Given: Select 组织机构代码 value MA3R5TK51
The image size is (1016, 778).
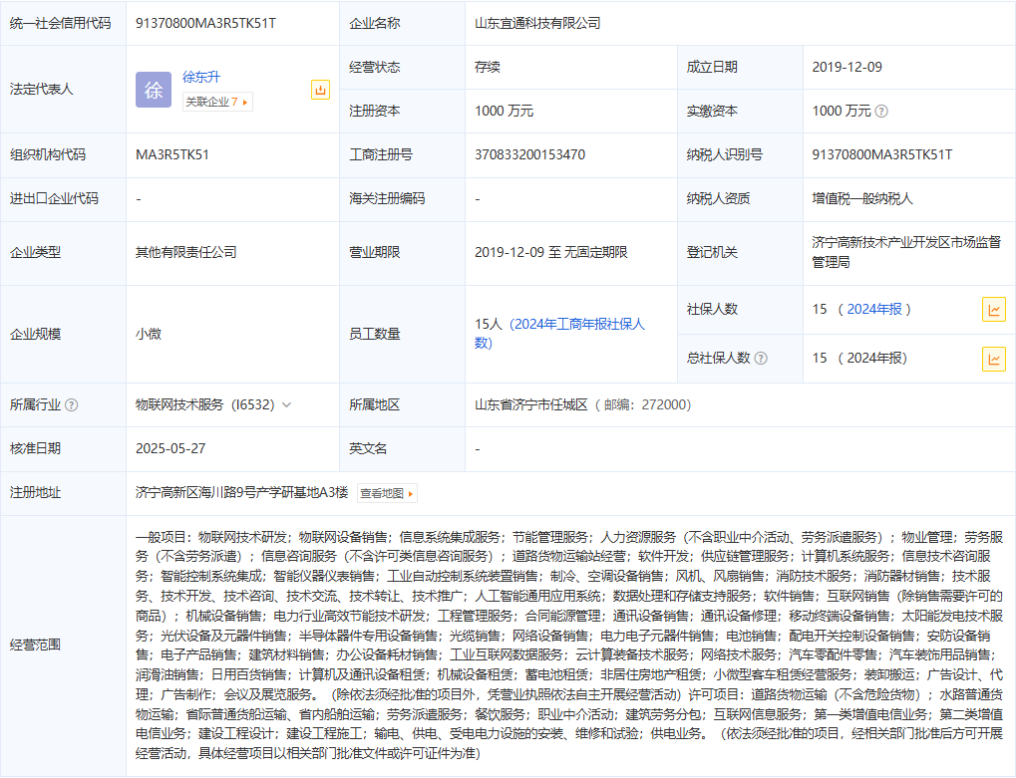Looking at the screenshot, I should coord(172,154).
